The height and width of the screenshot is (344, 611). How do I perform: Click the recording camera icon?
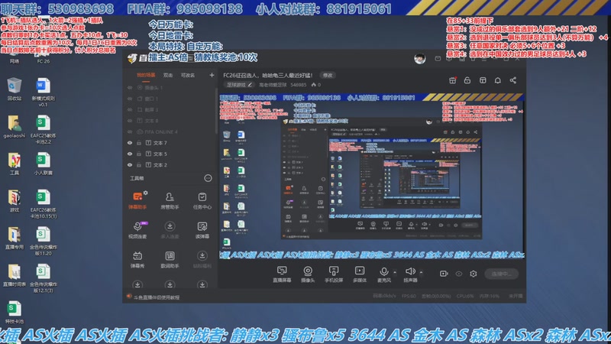tap(444, 274)
